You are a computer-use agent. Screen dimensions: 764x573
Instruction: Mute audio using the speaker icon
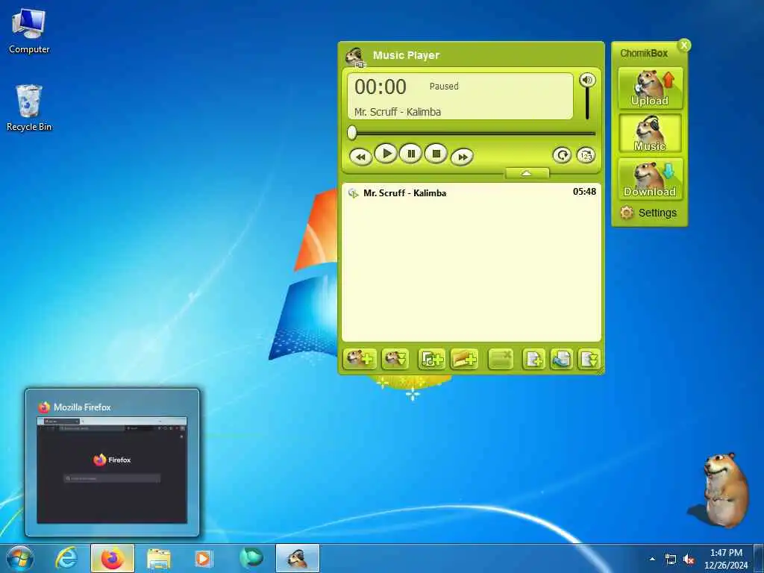[587, 80]
